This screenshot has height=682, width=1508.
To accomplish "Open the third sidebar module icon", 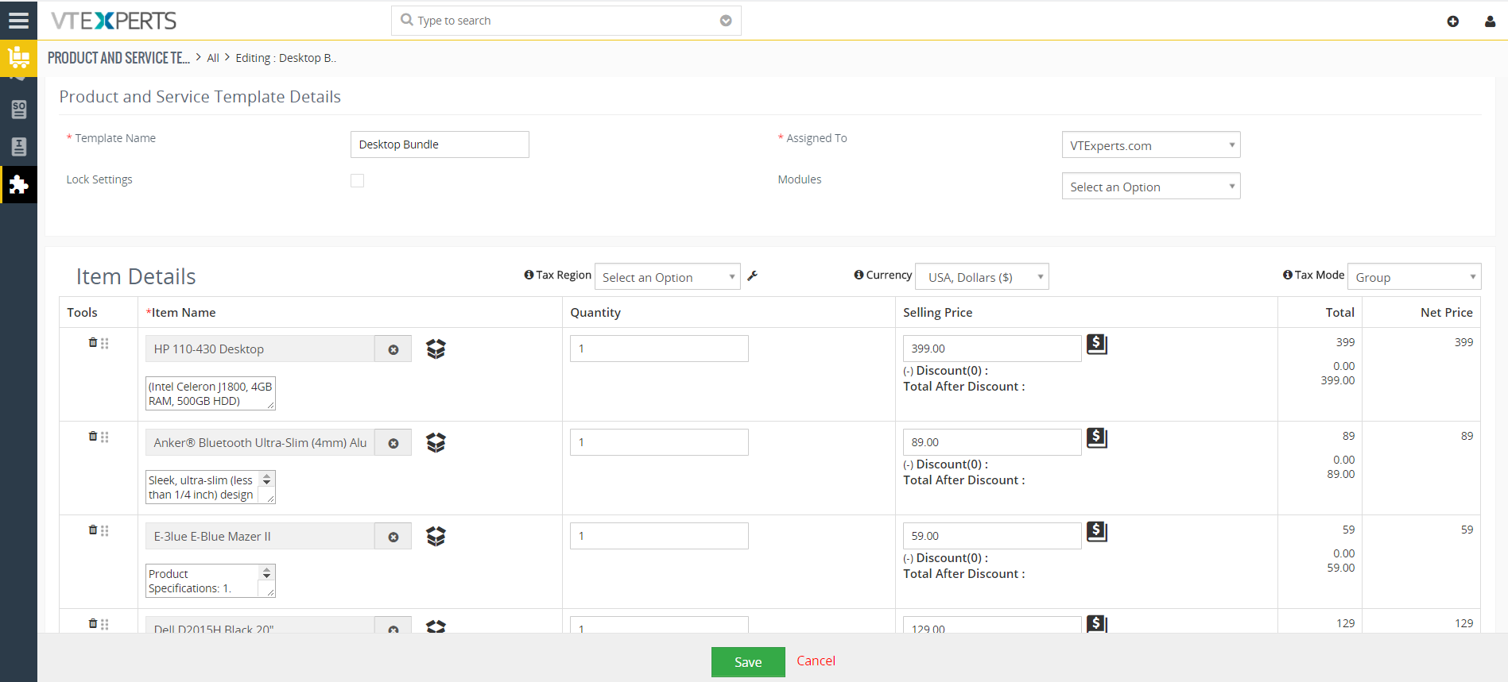I will click(x=19, y=147).
